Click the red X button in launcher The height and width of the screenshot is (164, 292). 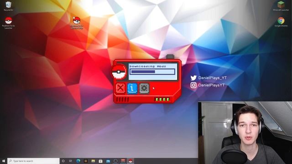[x=120, y=88]
